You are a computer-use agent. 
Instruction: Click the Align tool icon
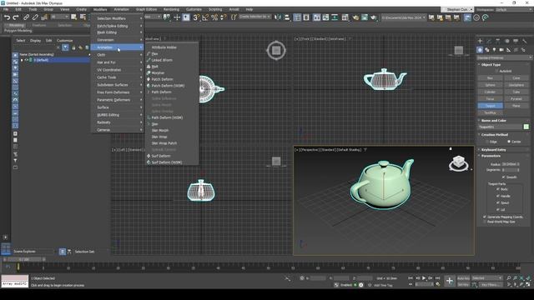(287, 17)
